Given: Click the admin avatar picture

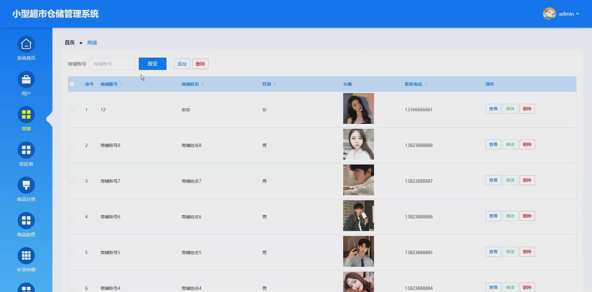Looking at the screenshot, I should point(549,14).
